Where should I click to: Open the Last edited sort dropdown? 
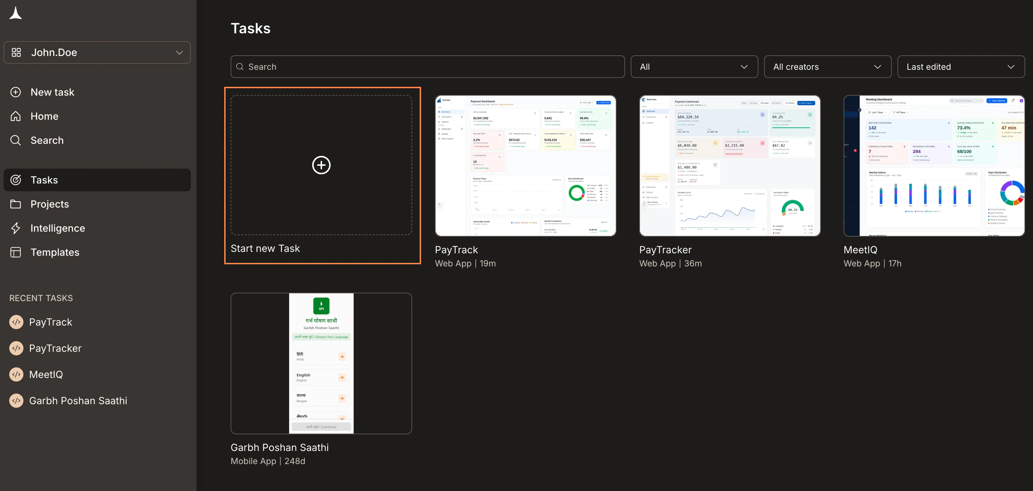pyautogui.click(x=961, y=67)
